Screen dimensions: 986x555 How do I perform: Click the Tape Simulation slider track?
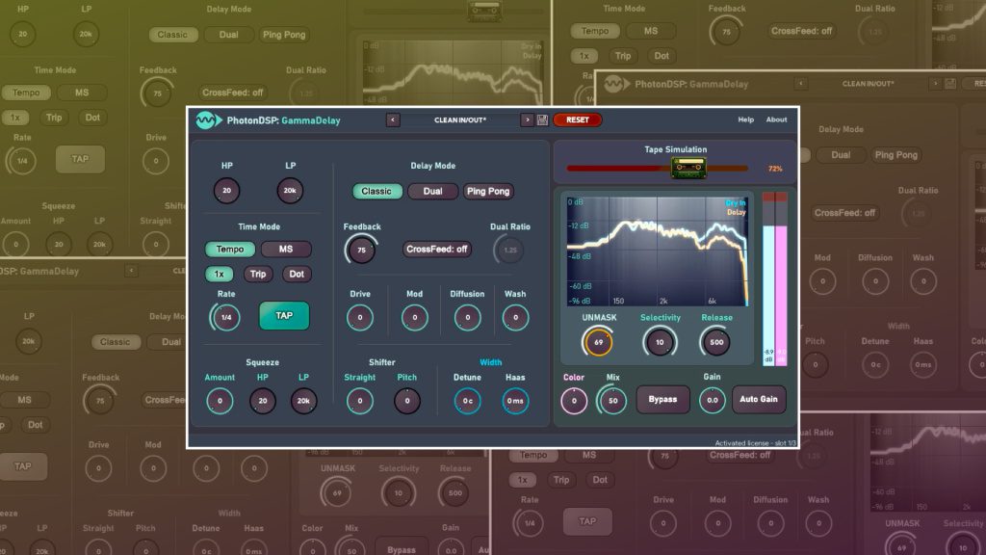coord(657,169)
